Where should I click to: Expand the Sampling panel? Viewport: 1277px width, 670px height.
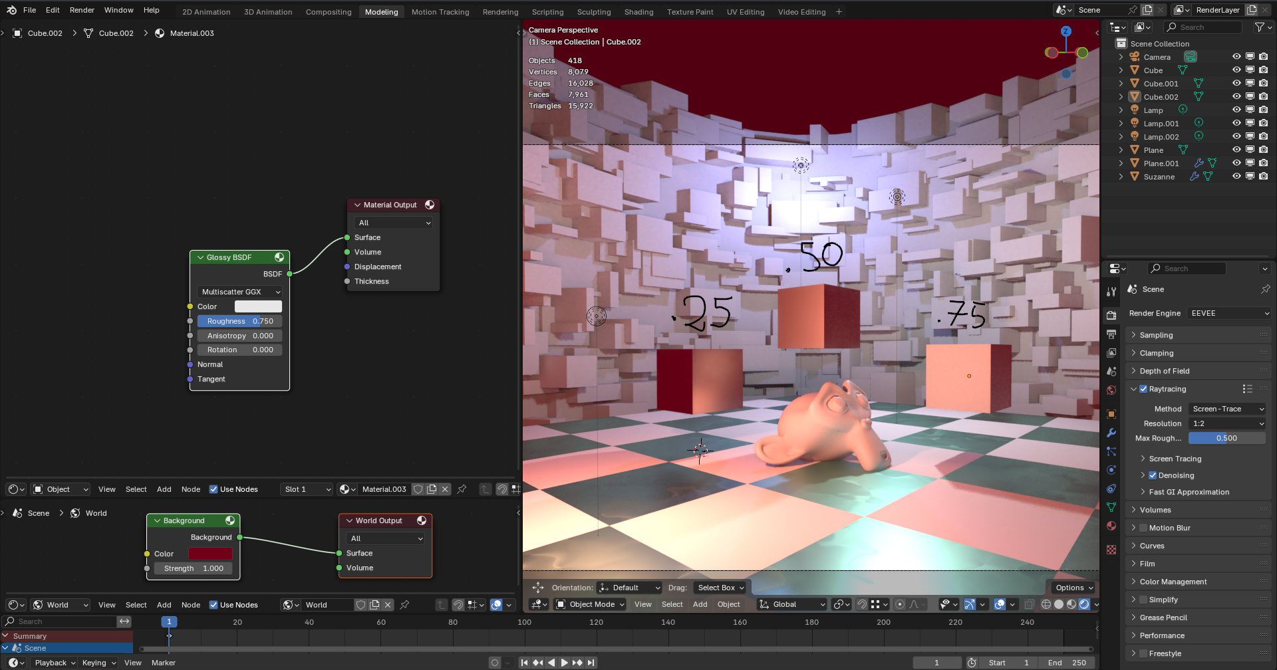click(x=1199, y=335)
